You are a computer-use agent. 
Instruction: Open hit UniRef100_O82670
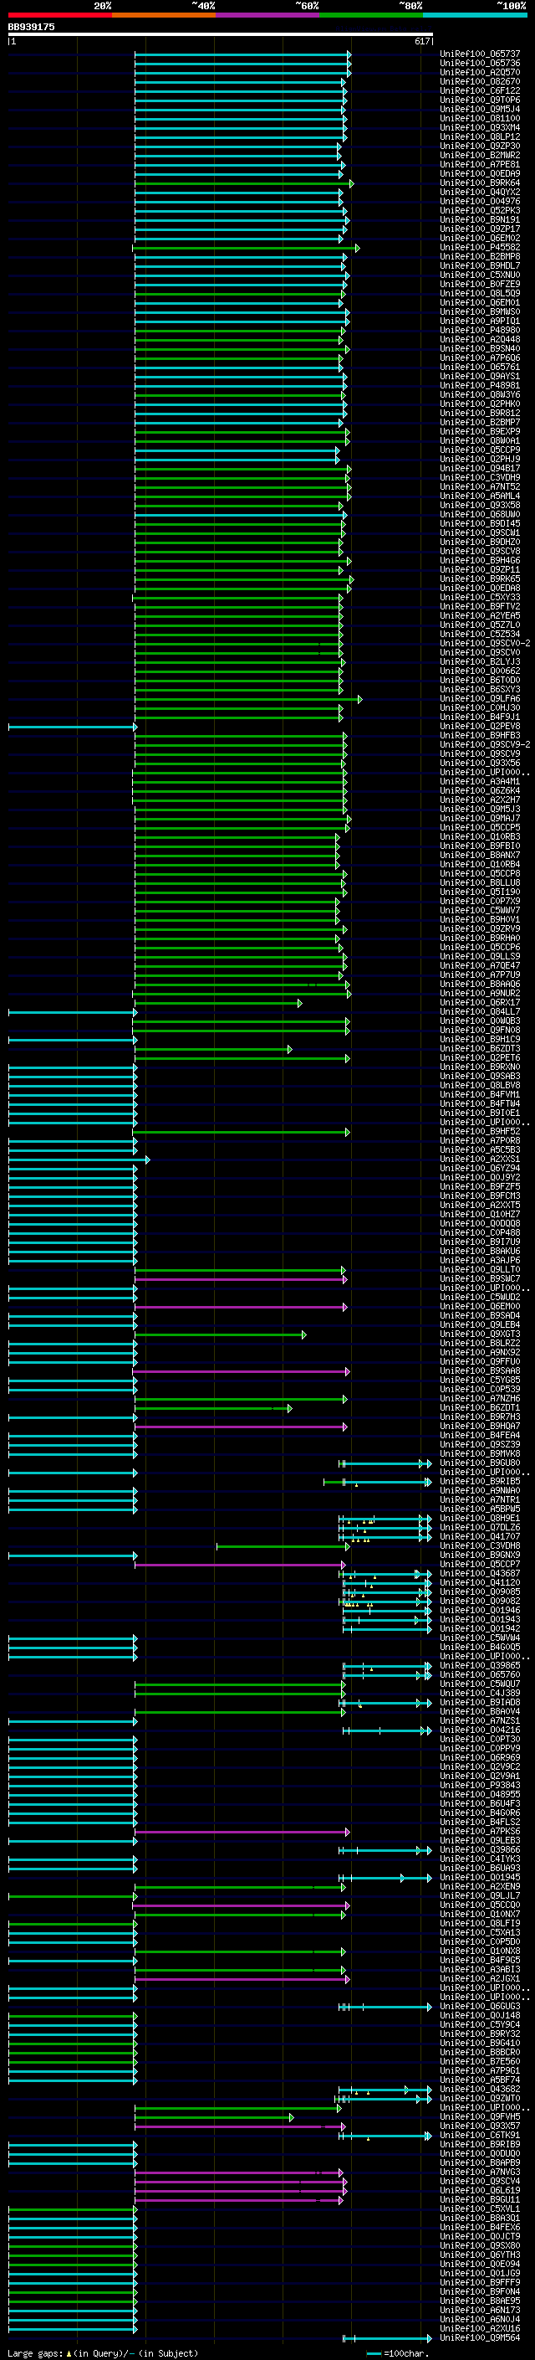click(x=479, y=81)
